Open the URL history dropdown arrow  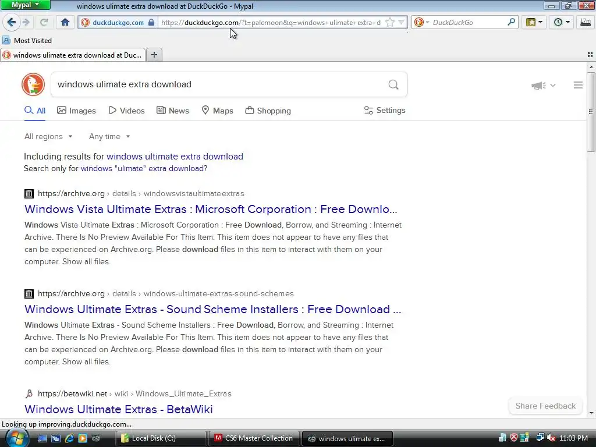tap(401, 23)
